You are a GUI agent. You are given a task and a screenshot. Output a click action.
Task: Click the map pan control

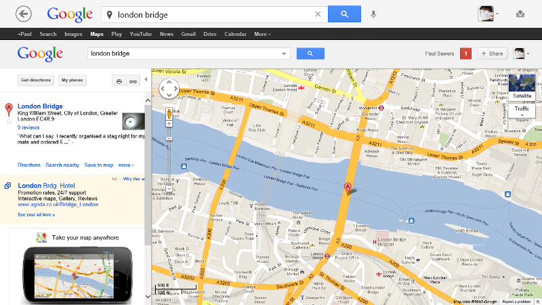point(169,89)
